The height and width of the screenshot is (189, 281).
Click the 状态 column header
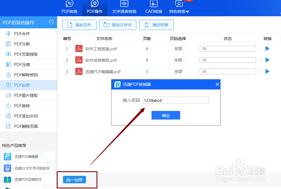click(x=228, y=39)
